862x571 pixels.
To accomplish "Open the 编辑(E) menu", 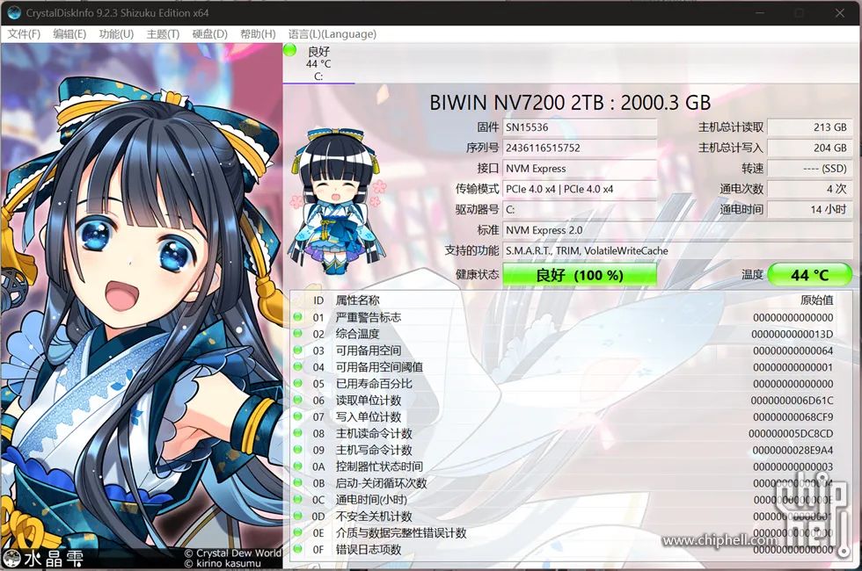I will pos(69,34).
